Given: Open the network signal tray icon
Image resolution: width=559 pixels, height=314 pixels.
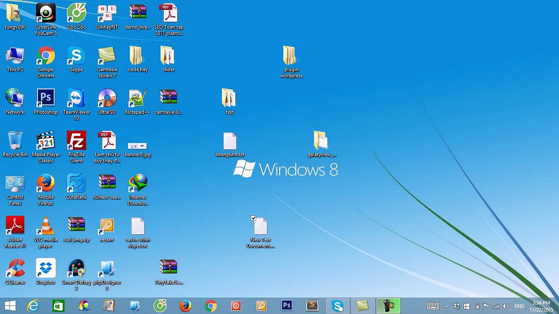Looking at the screenshot, I should point(496,306).
